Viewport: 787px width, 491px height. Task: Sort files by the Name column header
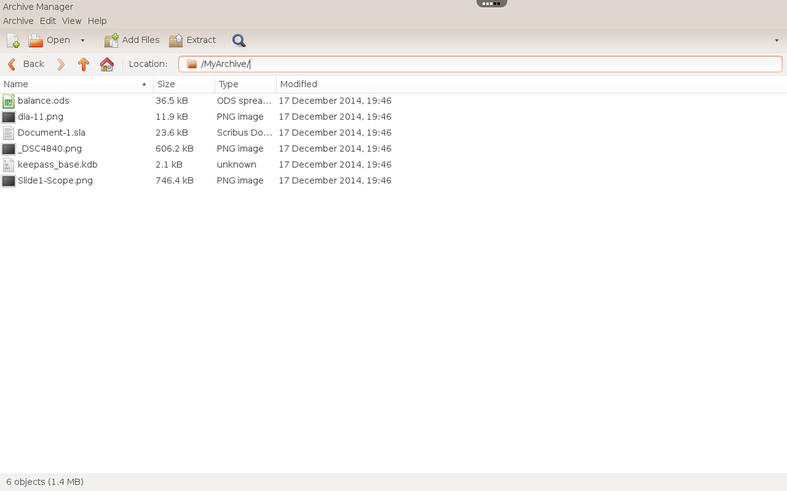[x=75, y=85]
